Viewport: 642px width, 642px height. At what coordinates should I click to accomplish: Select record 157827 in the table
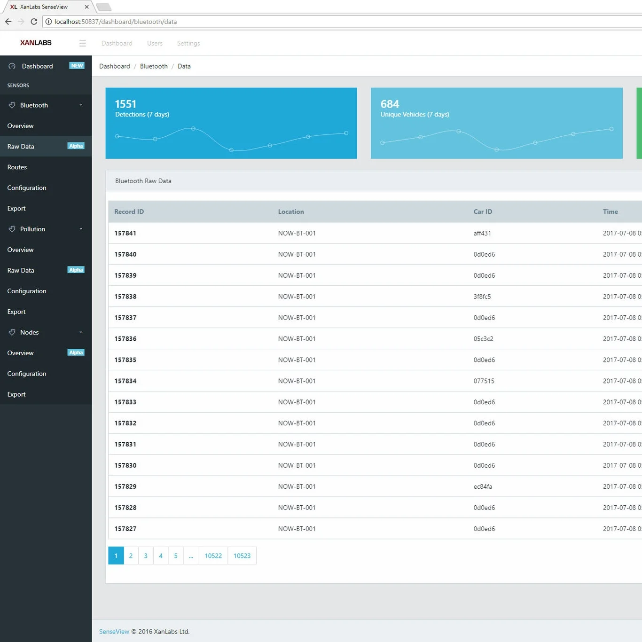(125, 529)
